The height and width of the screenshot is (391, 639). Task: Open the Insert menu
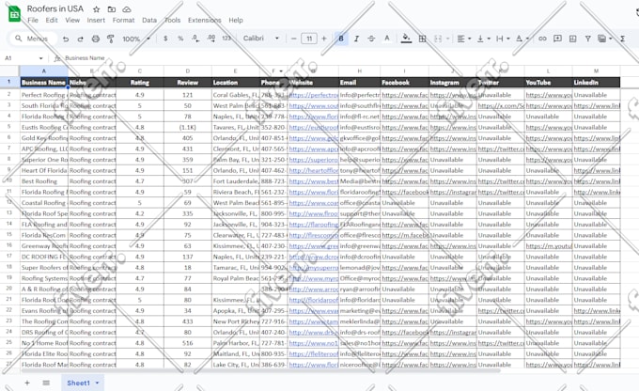pyautogui.click(x=96, y=20)
